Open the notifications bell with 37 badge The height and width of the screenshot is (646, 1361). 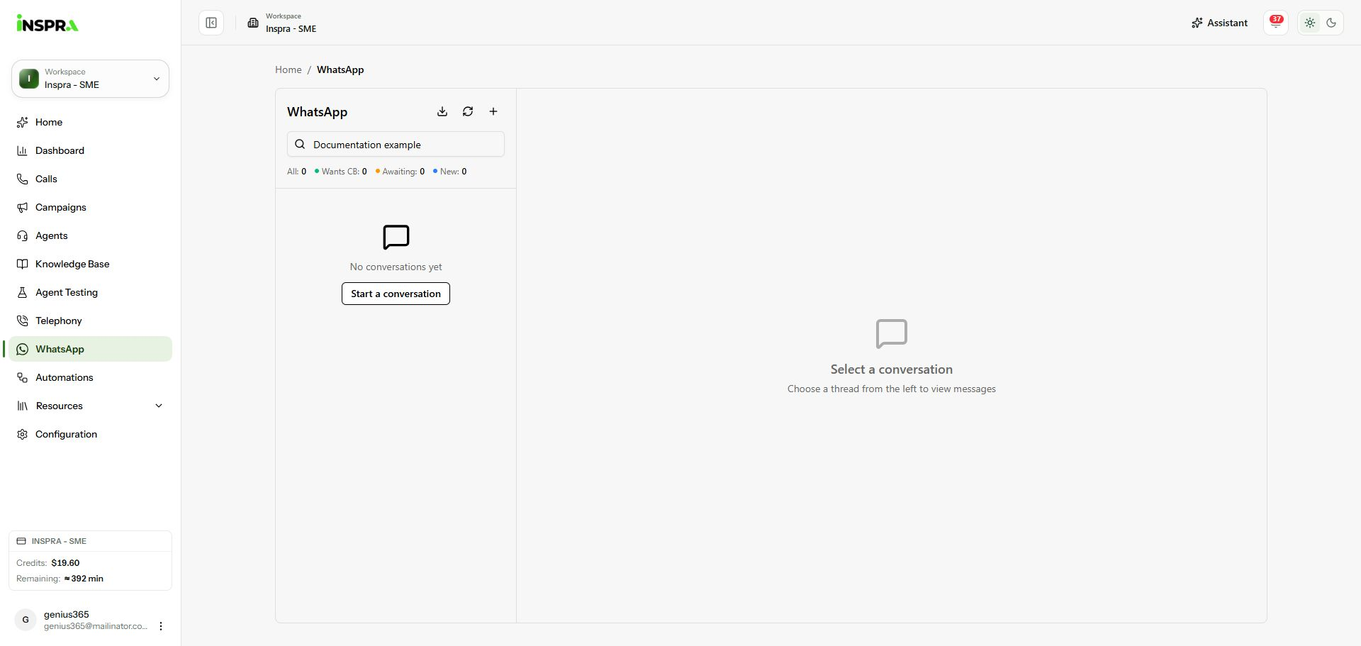pyautogui.click(x=1276, y=23)
